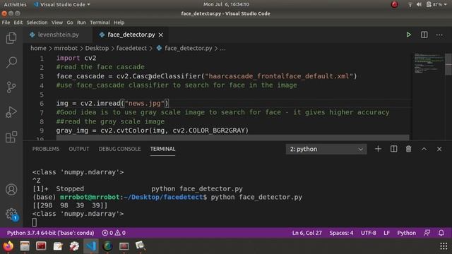
Task: Select the TERMINAL panel tab
Action: [x=162, y=149]
